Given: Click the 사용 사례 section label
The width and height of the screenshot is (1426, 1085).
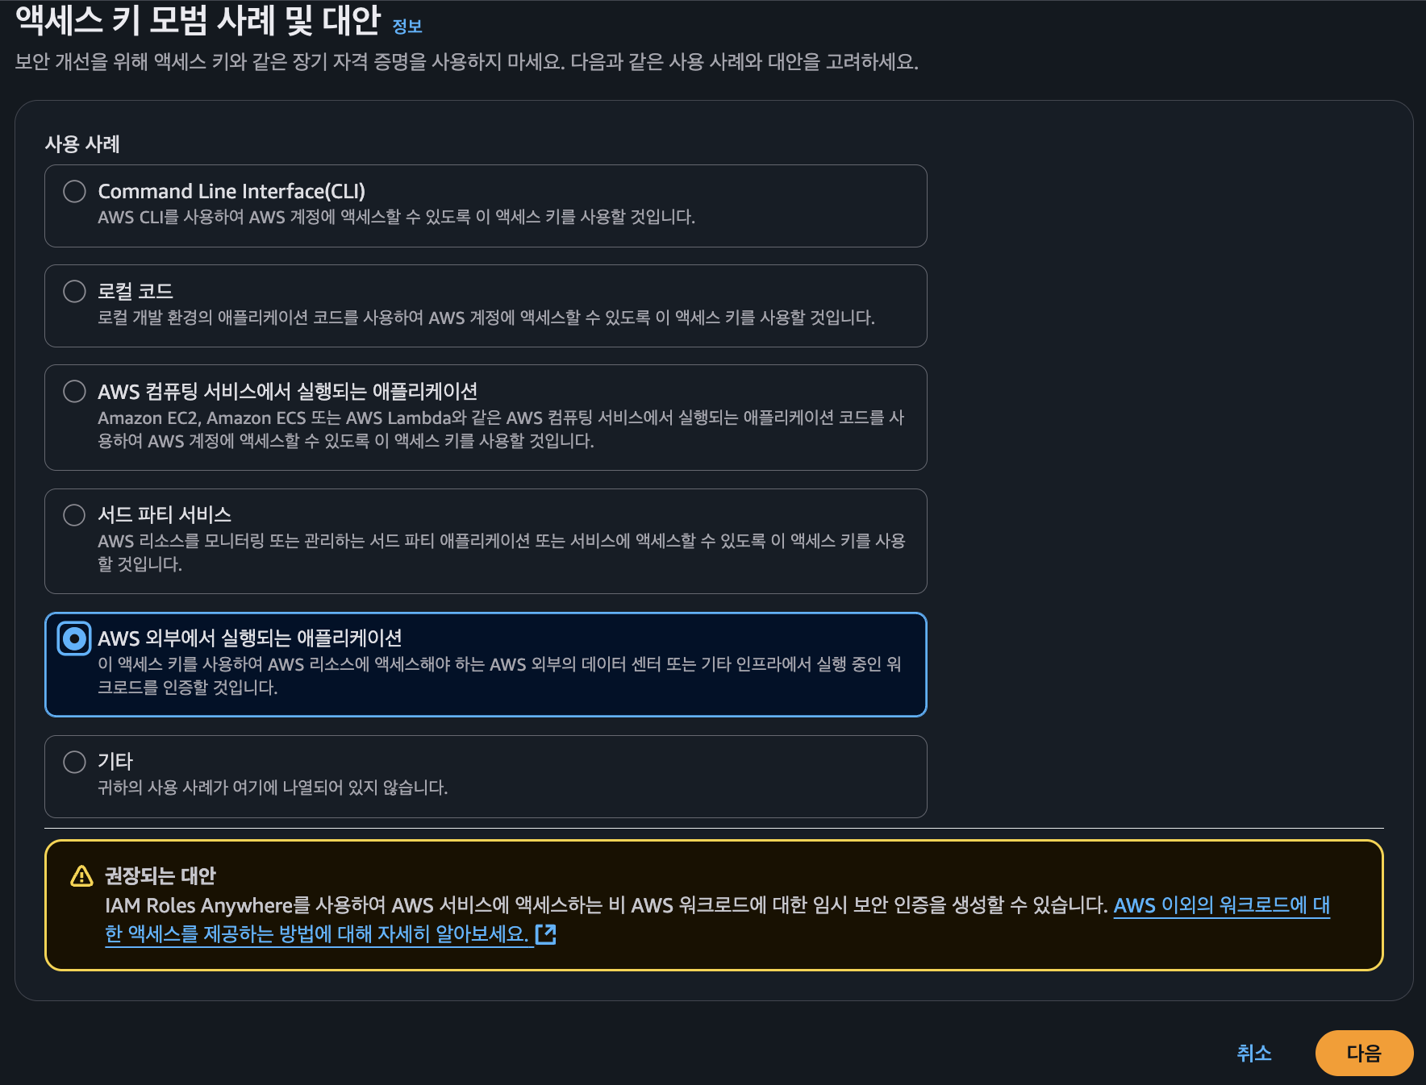Looking at the screenshot, I should [82, 144].
